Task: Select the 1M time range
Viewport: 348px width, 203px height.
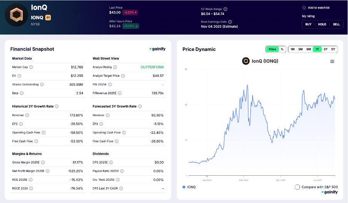Action: click(293, 49)
